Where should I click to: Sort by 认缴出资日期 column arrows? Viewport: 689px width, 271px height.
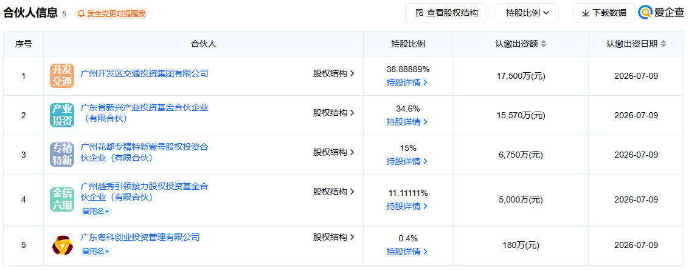tap(663, 44)
